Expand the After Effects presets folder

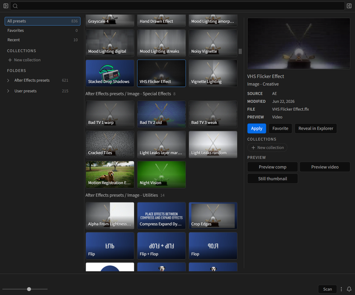coord(8,81)
